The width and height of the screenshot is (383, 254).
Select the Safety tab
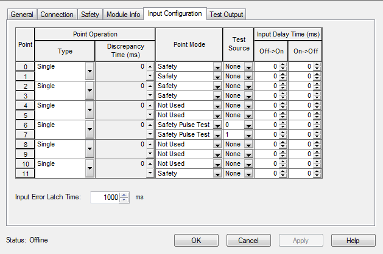coord(90,15)
